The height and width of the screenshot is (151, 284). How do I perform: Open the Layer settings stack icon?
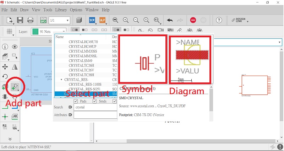(x=5, y=57)
